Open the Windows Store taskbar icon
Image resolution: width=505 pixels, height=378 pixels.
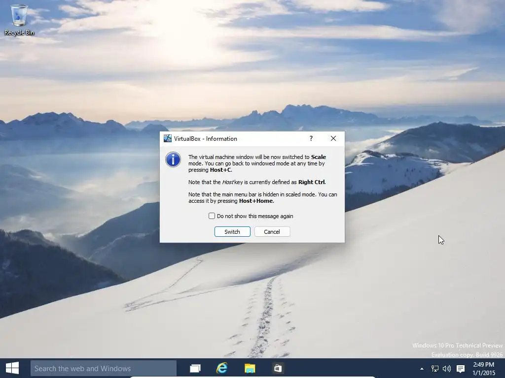coord(278,368)
